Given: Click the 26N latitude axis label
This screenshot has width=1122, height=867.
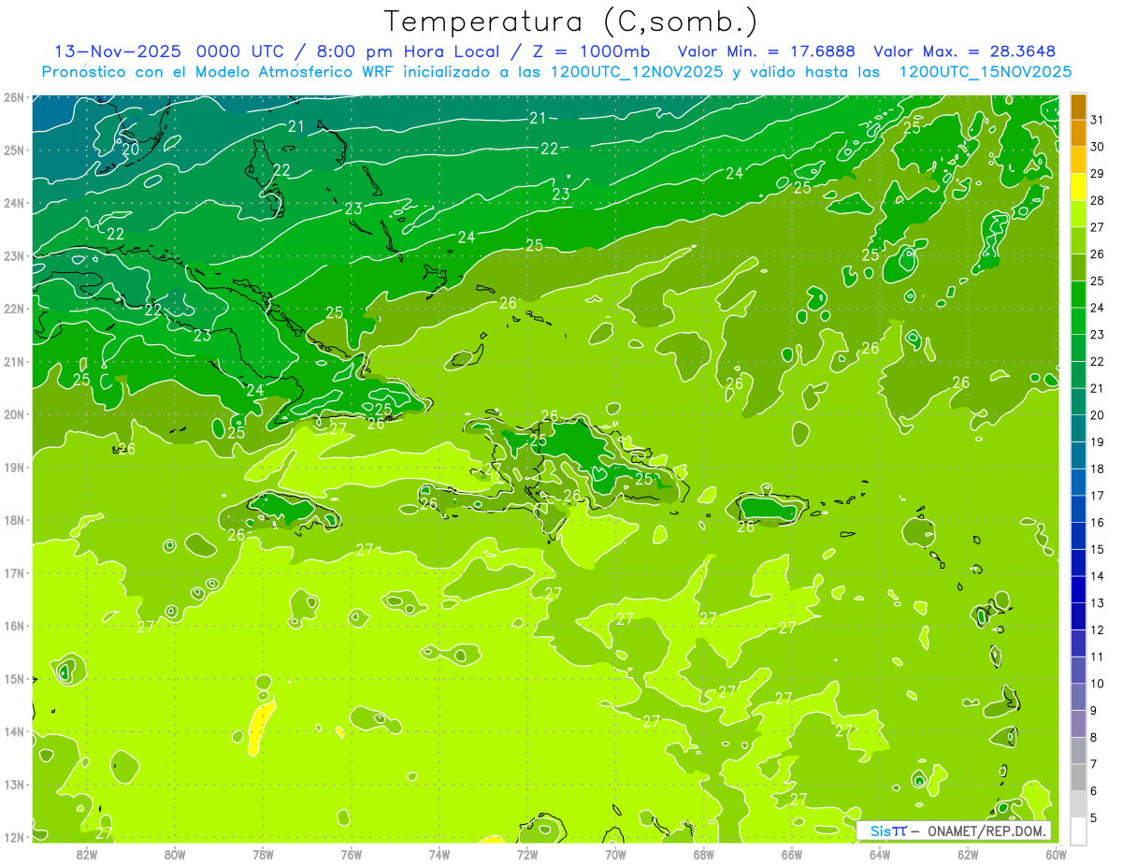Looking at the screenshot, I should pos(14,97).
